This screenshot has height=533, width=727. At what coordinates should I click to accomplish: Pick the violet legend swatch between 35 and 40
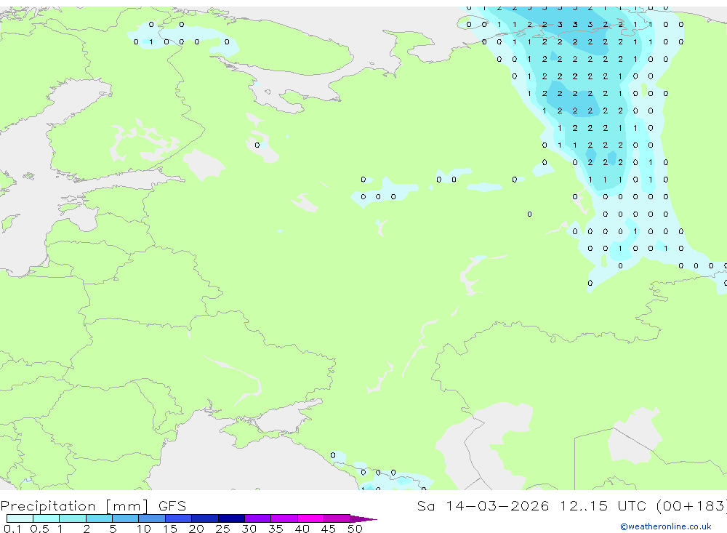(284, 518)
